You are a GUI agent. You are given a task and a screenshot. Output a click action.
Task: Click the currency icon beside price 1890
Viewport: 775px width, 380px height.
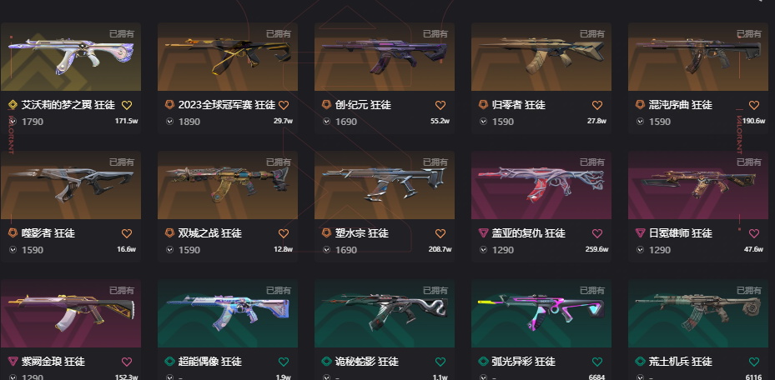[x=169, y=122]
